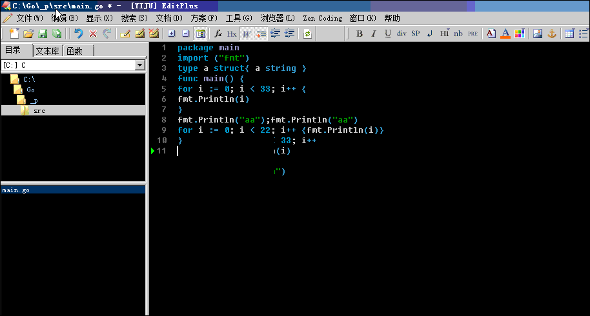Click the first yellow pencil-marker icon
The image size is (590, 316).
(125, 34)
